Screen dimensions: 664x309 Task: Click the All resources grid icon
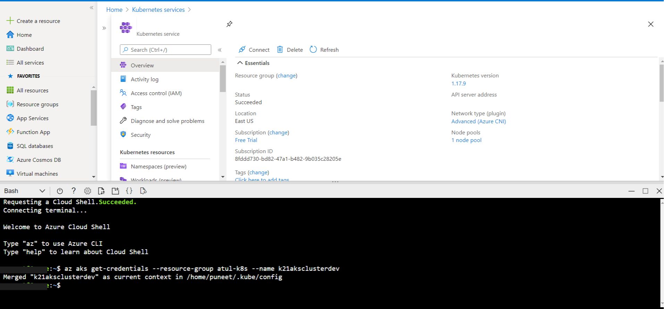10,90
